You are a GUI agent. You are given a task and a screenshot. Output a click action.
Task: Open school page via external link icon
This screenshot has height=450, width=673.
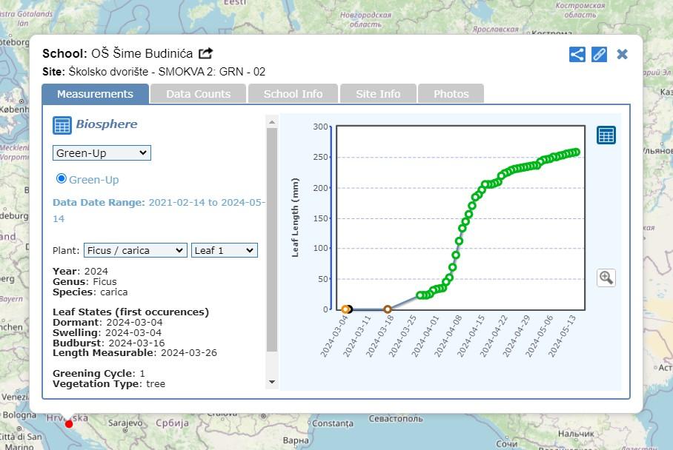tap(206, 53)
